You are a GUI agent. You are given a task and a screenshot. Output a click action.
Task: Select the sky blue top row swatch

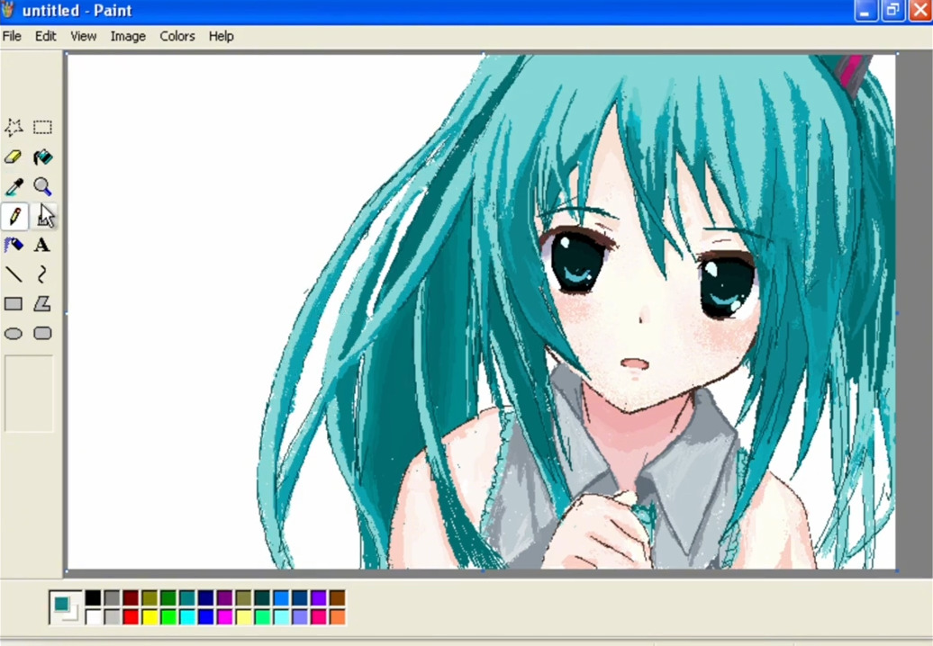pos(281,597)
